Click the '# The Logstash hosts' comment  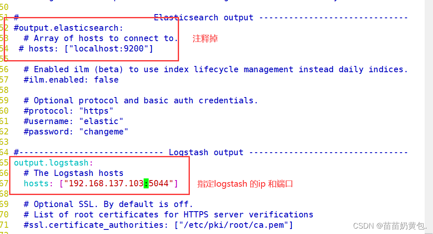click(x=73, y=173)
